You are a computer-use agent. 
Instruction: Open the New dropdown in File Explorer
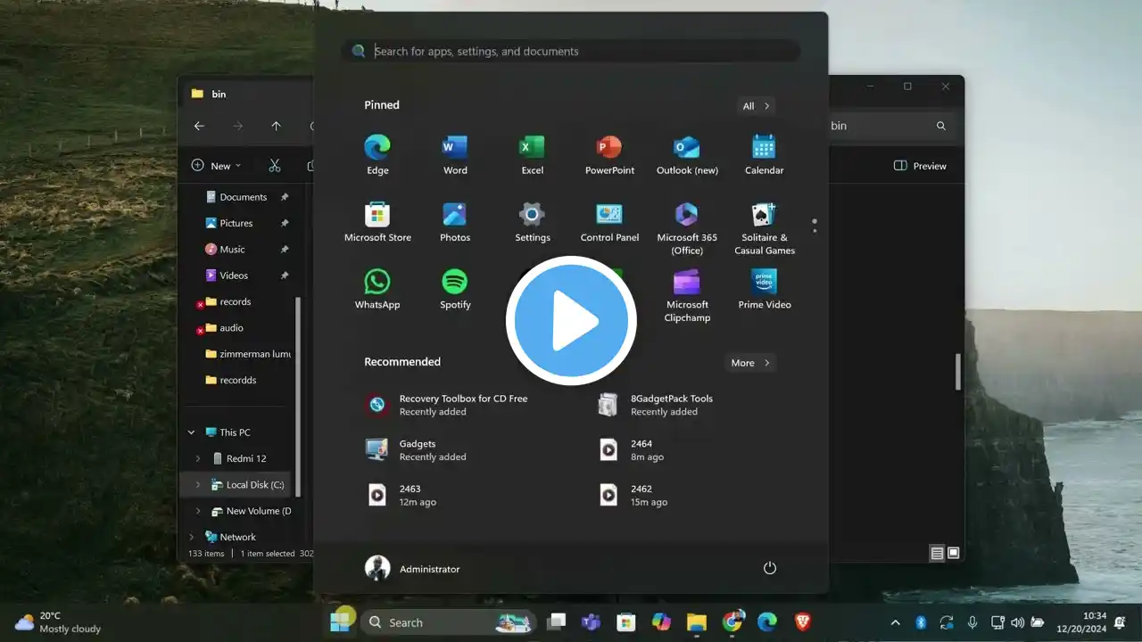click(216, 166)
